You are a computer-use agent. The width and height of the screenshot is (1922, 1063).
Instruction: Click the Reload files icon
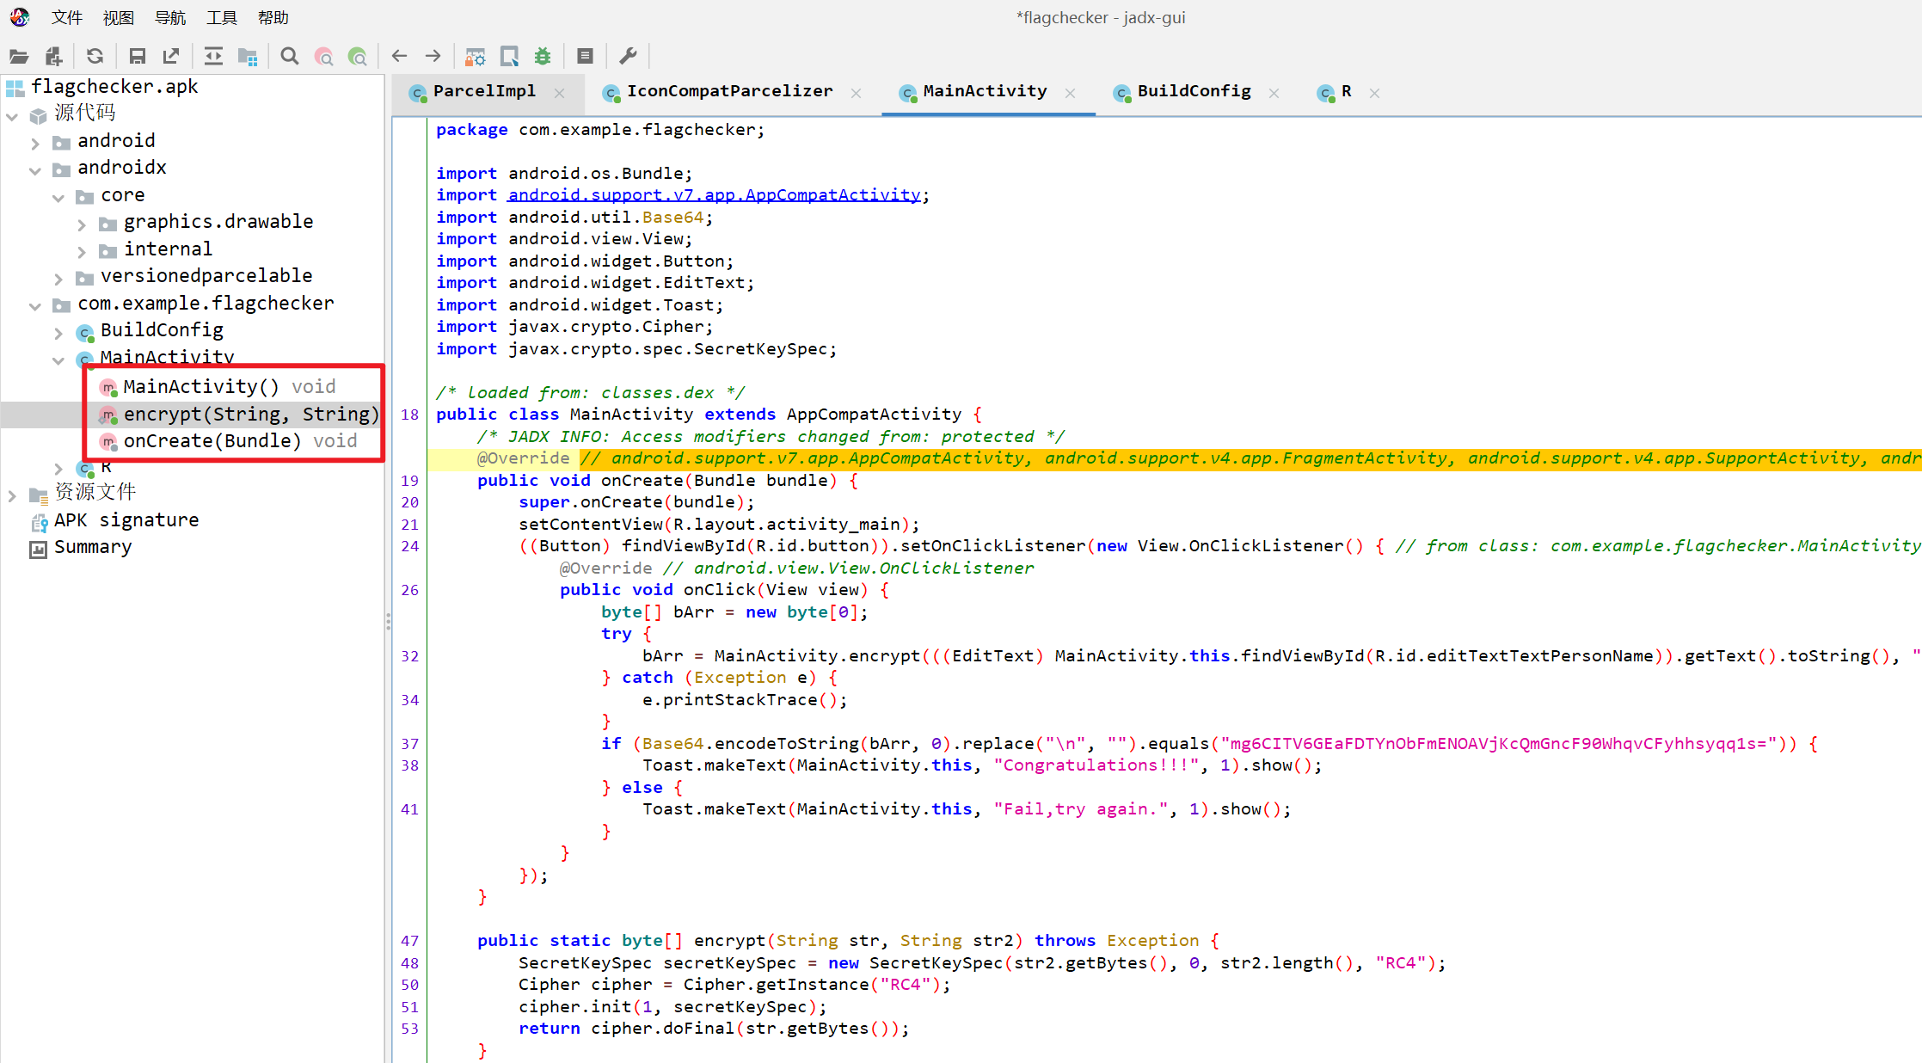pyautogui.click(x=95, y=57)
